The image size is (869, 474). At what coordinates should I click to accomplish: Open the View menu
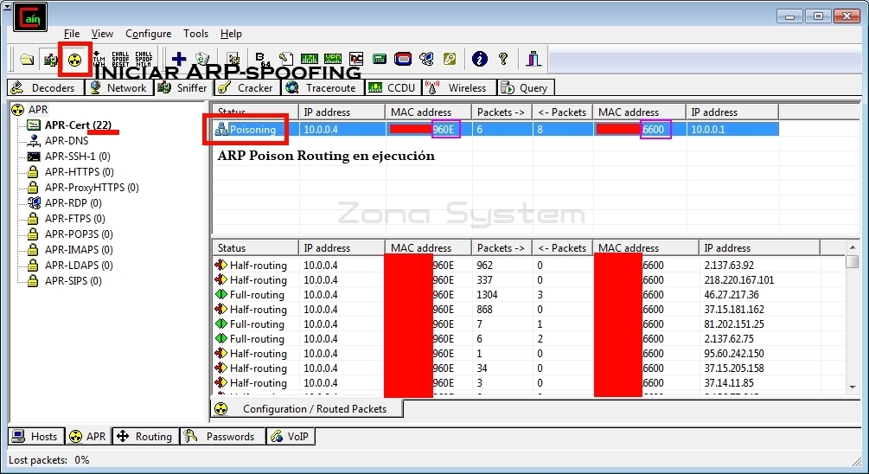tap(102, 34)
